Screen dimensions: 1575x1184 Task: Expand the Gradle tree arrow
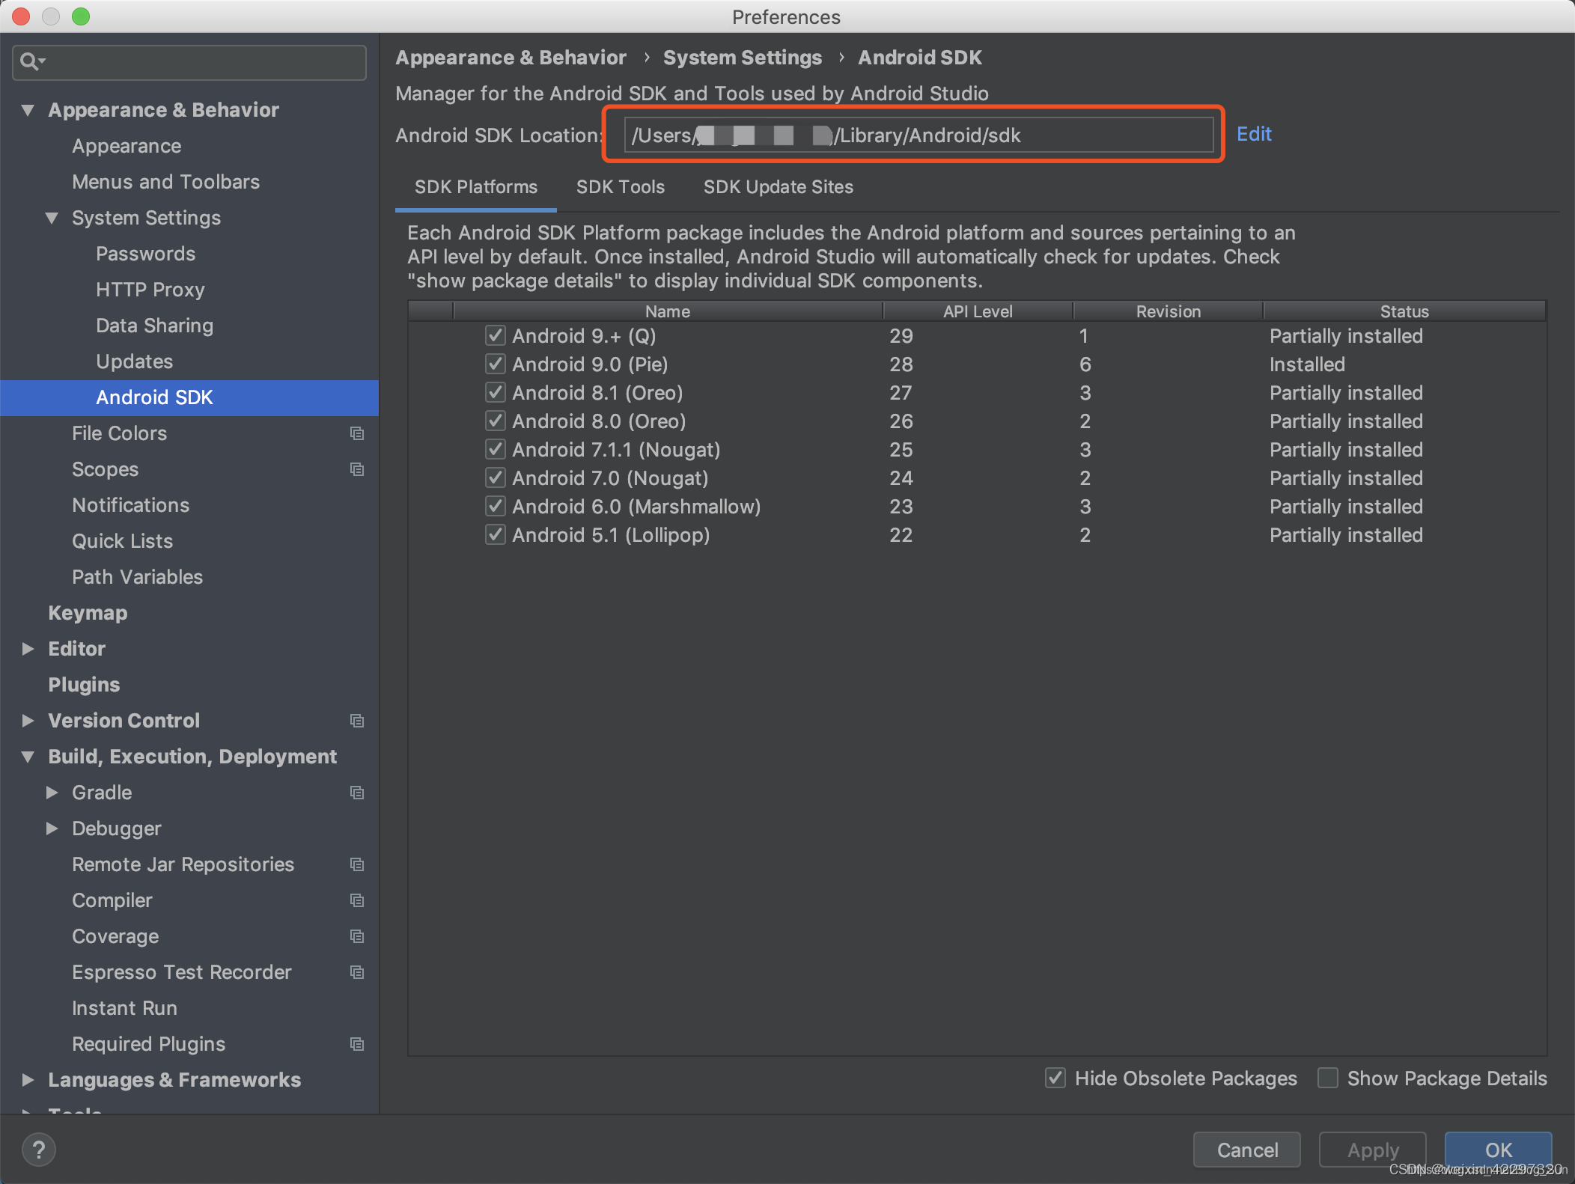click(52, 793)
